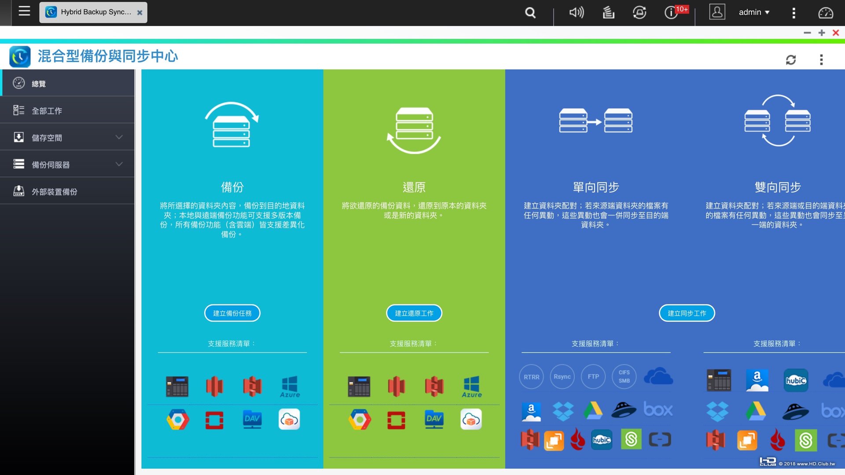Click the FTP service icon

(593, 377)
